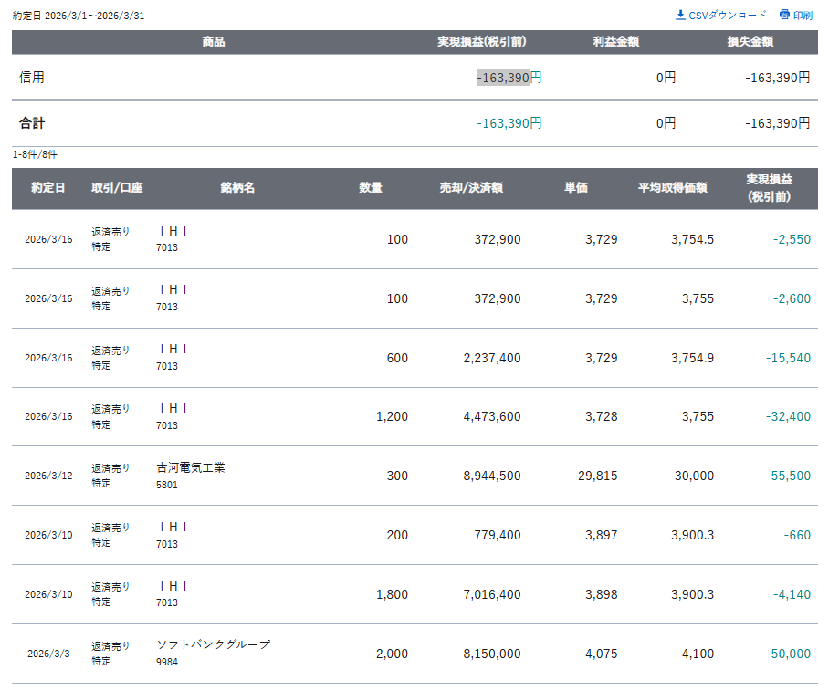Click IHI in the 600-share row

pyautogui.click(x=173, y=349)
